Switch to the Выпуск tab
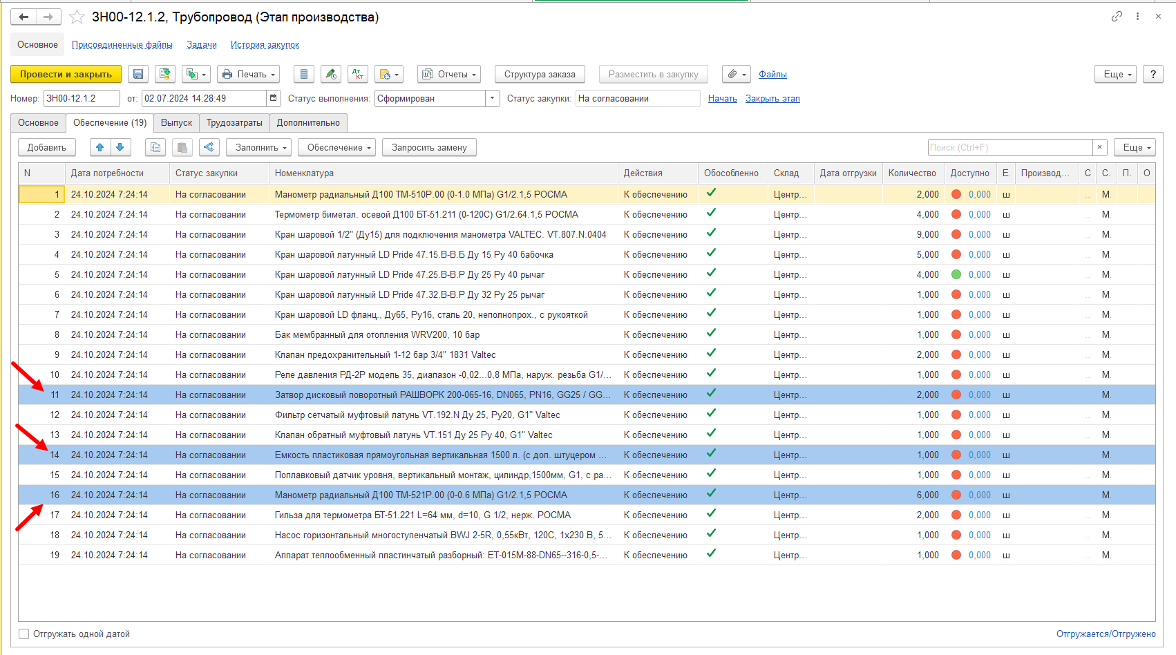The image size is (1176, 655). pos(176,122)
